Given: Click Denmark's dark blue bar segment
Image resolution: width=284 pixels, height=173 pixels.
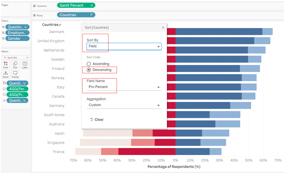Looking at the screenshot, I should click(219, 32).
